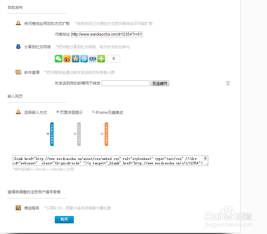Click the 购买 purchase button
The width and height of the screenshot is (267, 234).
pyautogui.click(x=64, y=219)
